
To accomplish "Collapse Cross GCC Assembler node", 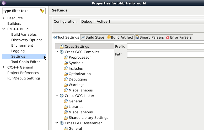I will 57,123.
